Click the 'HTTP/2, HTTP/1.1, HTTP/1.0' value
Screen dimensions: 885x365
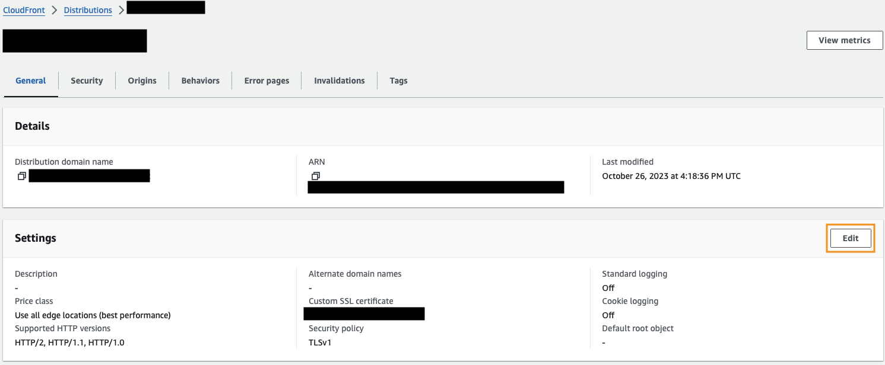[x=69, y=342]
